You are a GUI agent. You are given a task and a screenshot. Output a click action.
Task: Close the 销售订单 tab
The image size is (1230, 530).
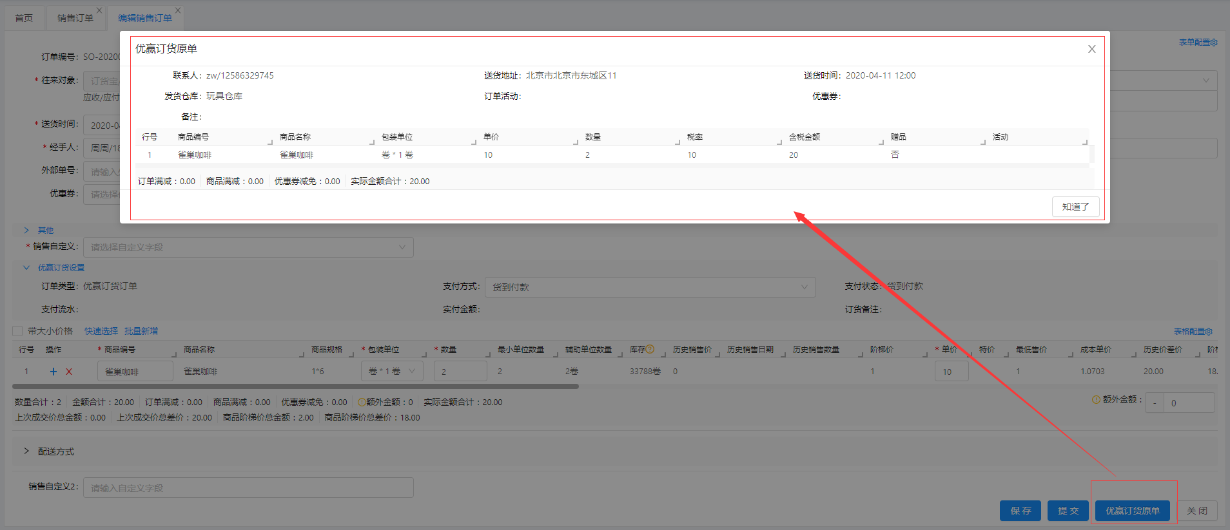99,10
